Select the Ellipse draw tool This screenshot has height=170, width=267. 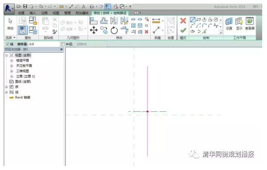pyautogui.click(x=193, y=32)
